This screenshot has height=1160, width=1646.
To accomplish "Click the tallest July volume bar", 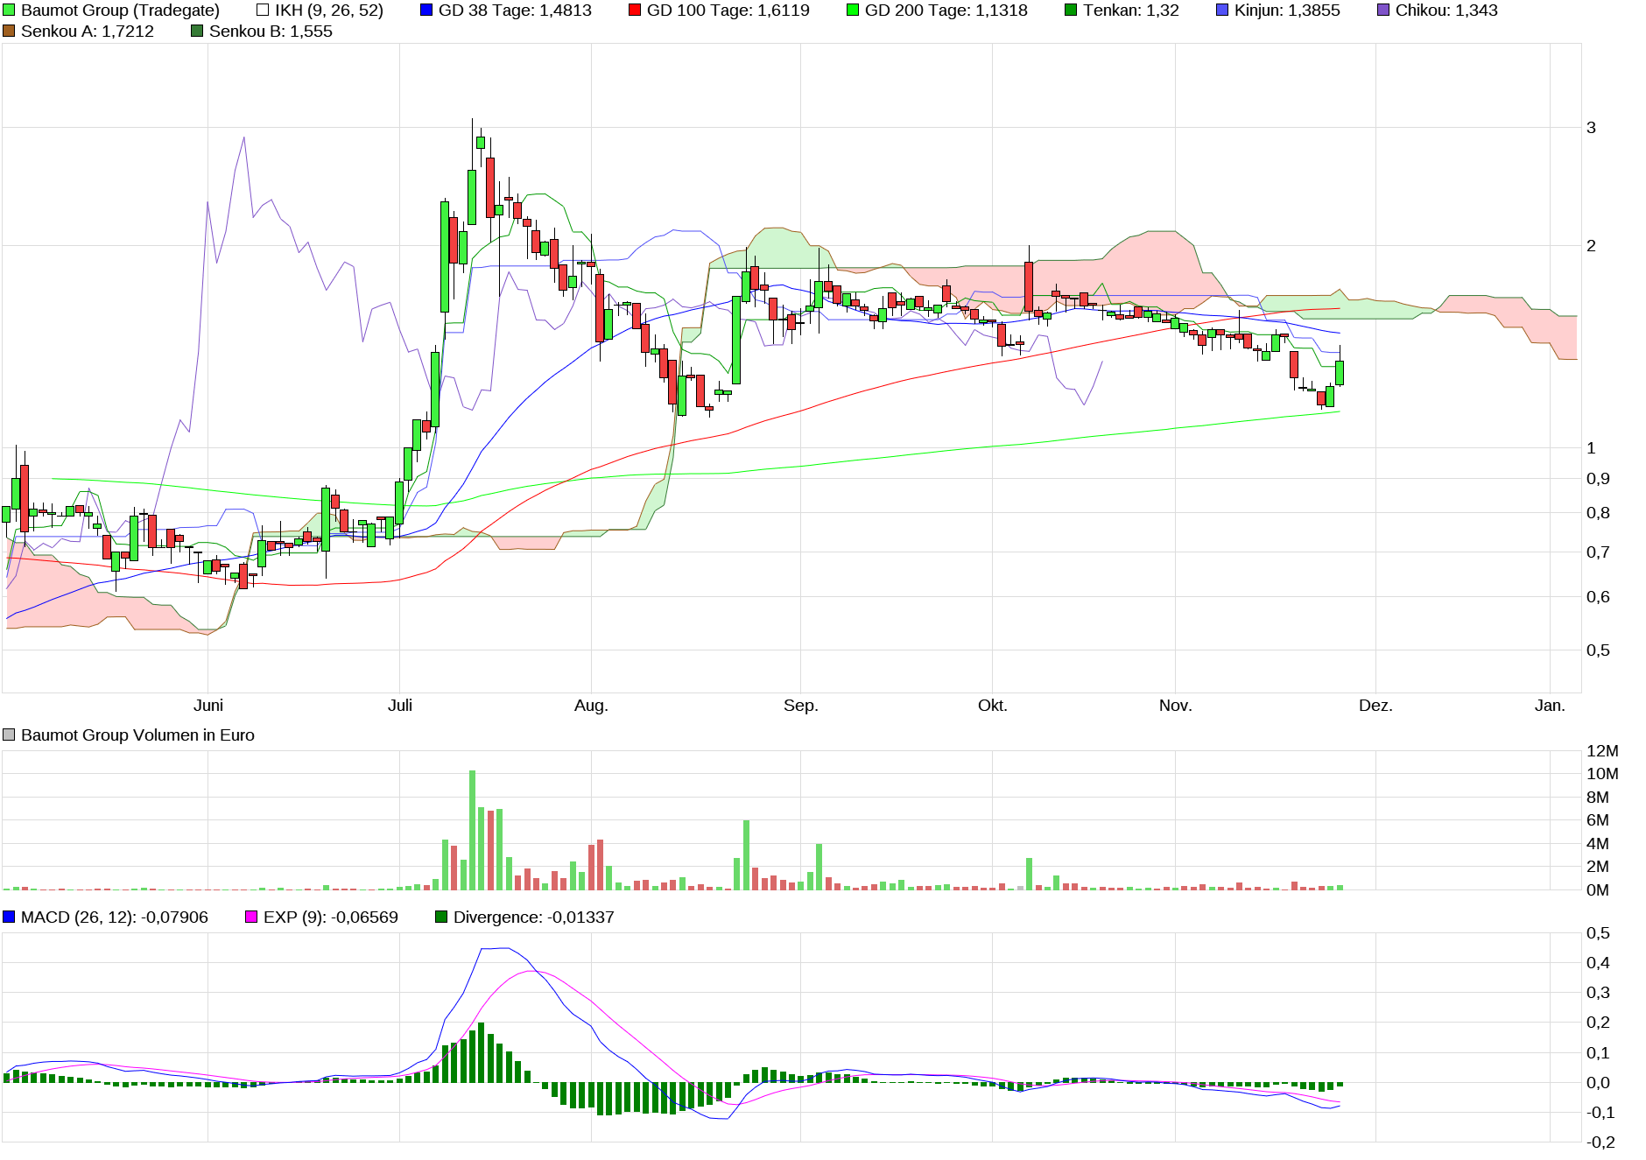I will [x=472, y=830].
